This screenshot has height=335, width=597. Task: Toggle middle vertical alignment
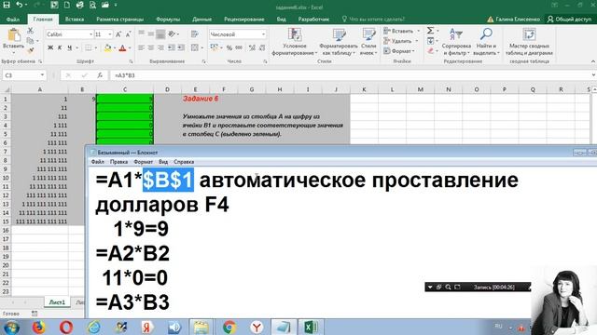[151, 34]
